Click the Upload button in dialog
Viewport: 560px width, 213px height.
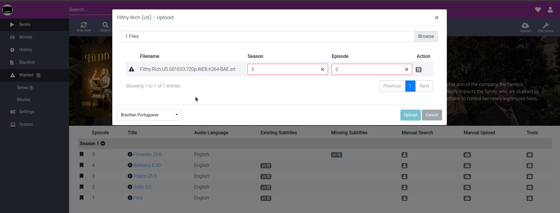pyautogui.click(x=410, y=115)
